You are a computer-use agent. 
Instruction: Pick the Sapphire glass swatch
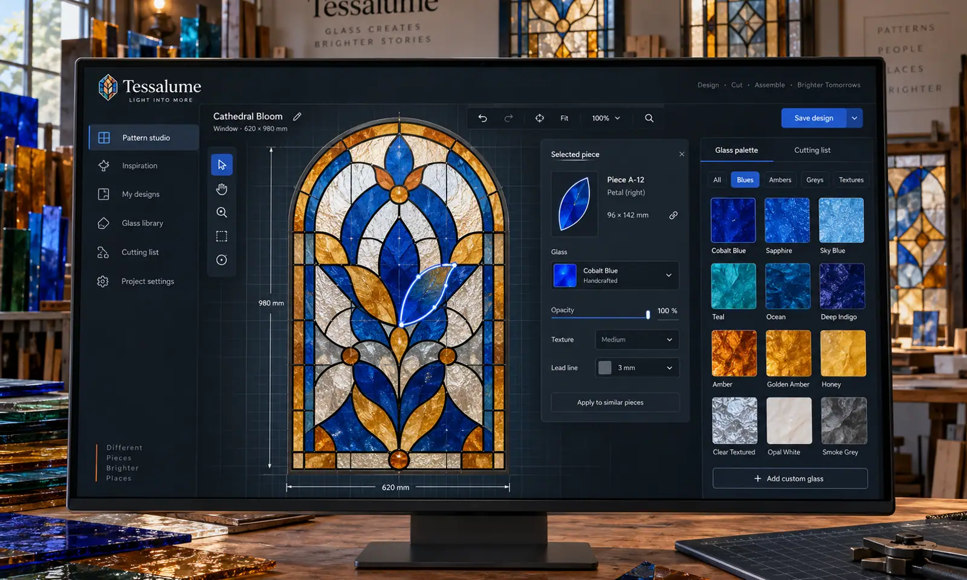click(x=788, y=221)
